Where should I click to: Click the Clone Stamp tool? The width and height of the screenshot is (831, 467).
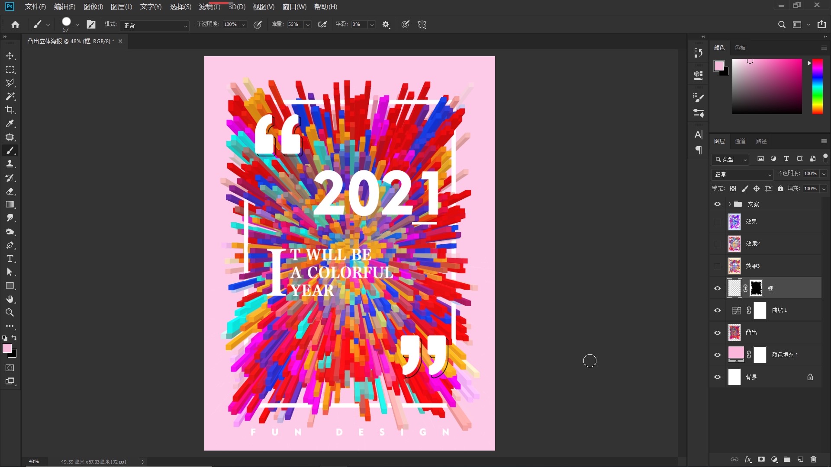pos(10,164)
